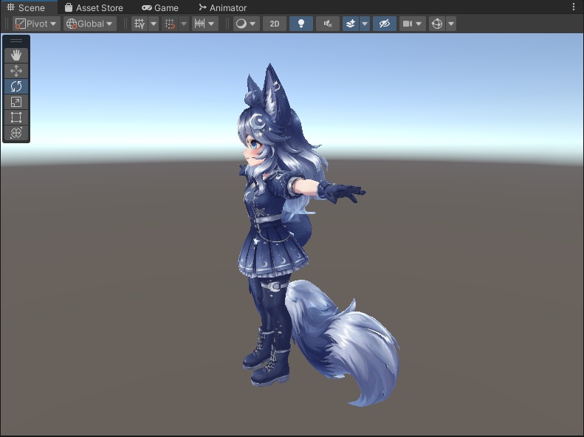Toggle scene effects (skybox, fog)
Viewport: 584px width, 437px height.
351,24
